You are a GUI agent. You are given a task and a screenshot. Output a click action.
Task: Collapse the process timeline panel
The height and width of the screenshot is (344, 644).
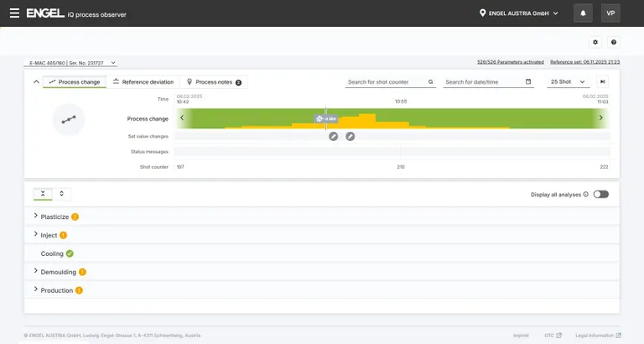tap(36, 81)
